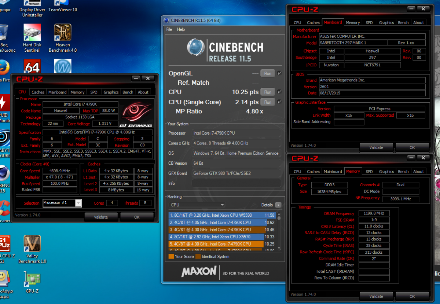Click the Cinebench ranking list scrollbar
The height and width of the screenshot is (304, 440).
(279, 231)
